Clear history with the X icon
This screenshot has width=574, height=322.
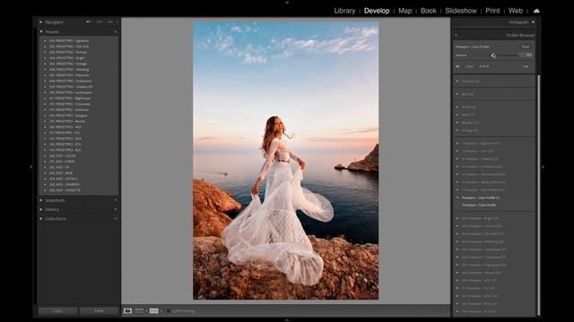click(x=116, y=209)
